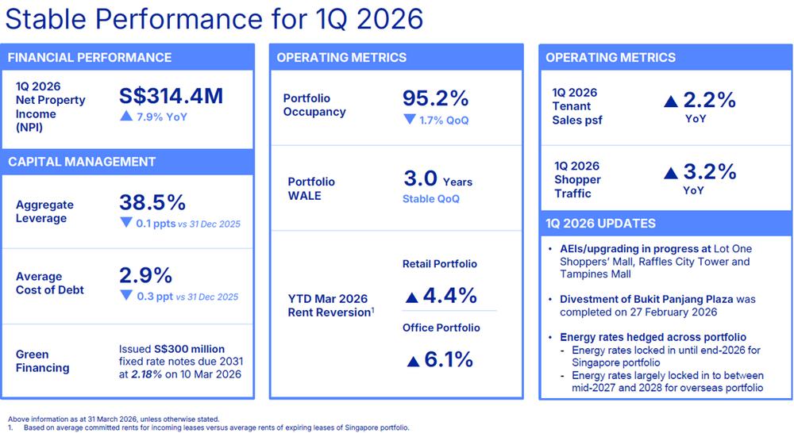
Task: Click the 'Stable QoQ' text
Action: [x=431, y=199]
